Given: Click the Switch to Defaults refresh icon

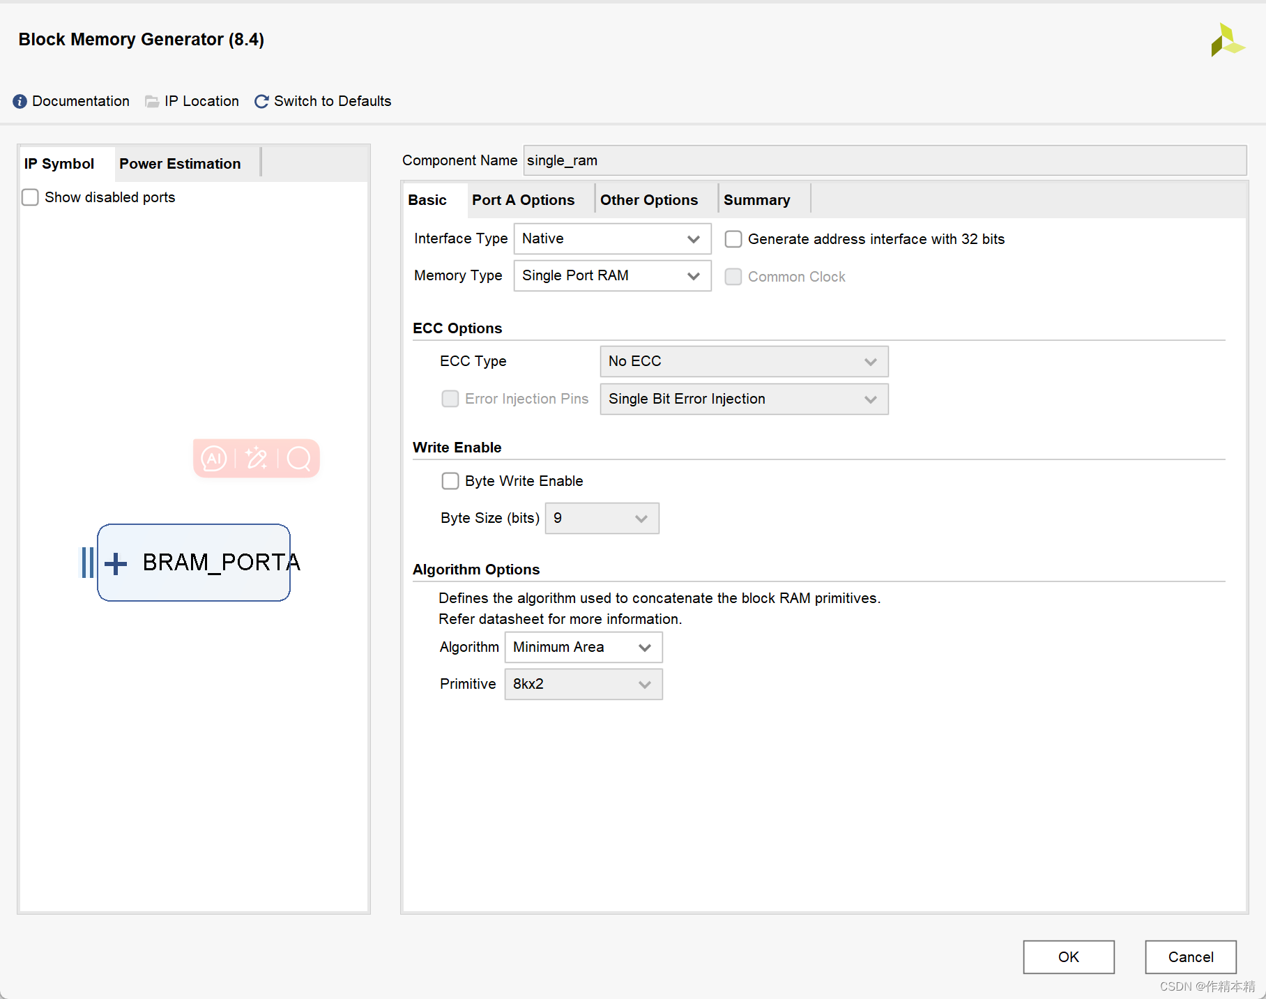Looking at the screenshot, I should (x=261, y=102).
